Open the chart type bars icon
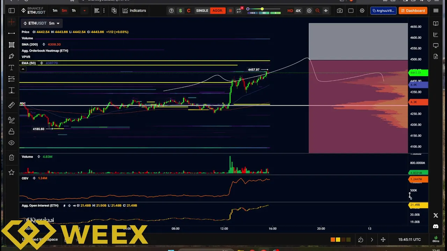447x251 pixels. (97, 10)
